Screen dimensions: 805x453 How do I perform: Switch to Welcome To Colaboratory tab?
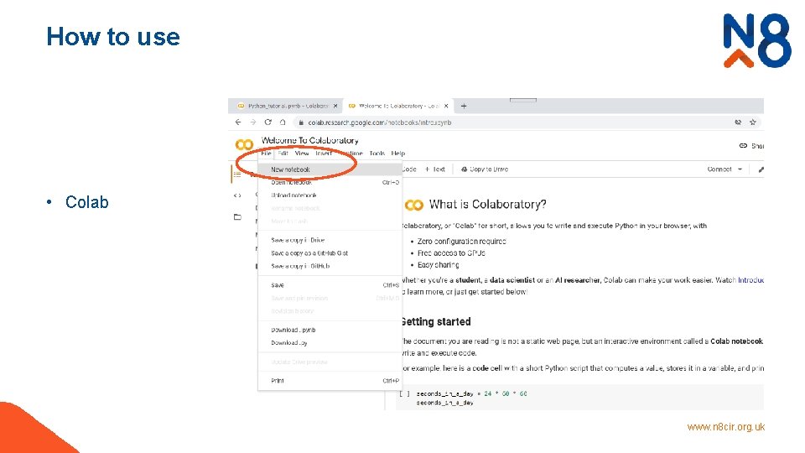coord(399,106)
